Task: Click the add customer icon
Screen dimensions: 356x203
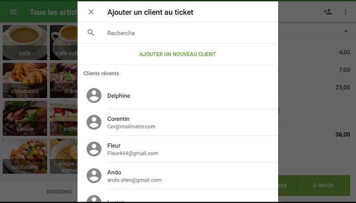Action: pyautogui.click(x=328, y=12)
